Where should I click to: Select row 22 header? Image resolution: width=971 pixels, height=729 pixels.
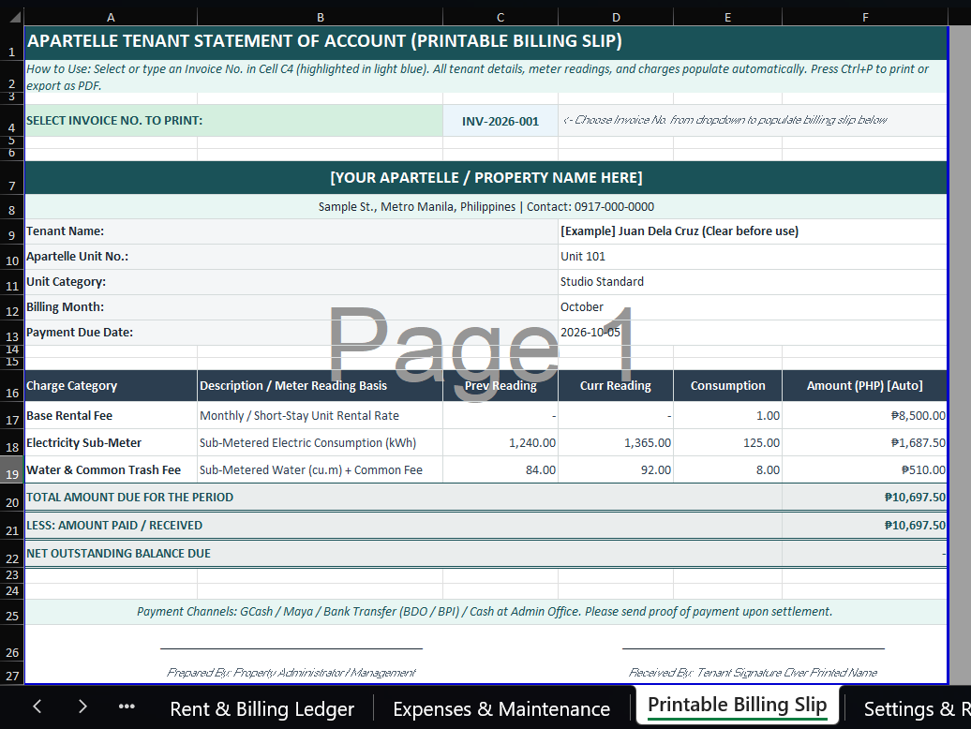tap(12, 554)
